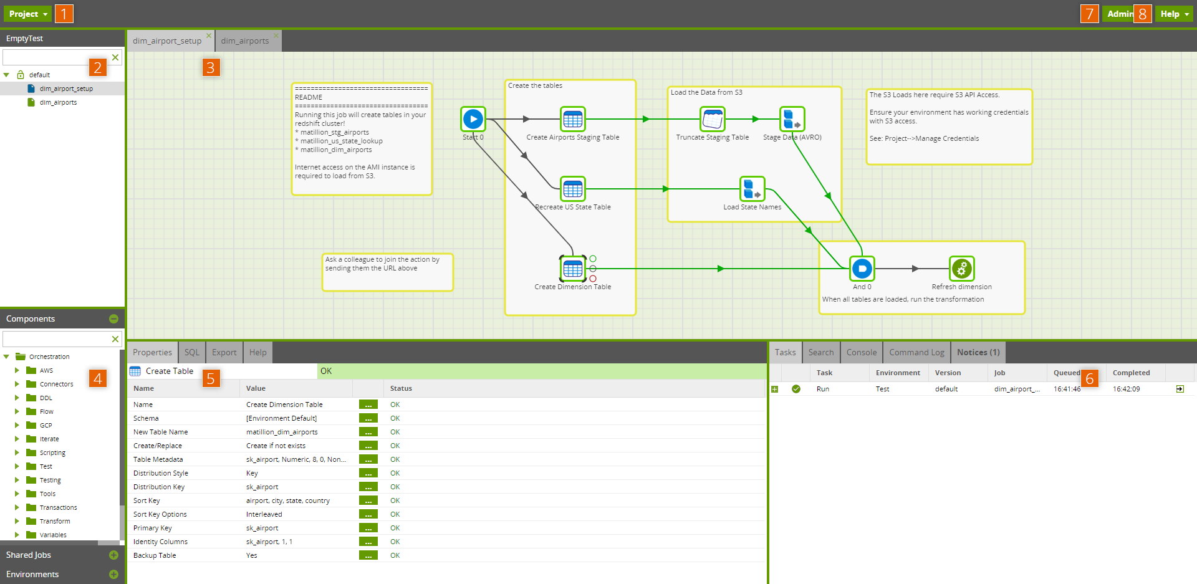The image size is (1197, 584).
Task: Select the Create Airports Staging Table component
Action: (x=572, y=119)
